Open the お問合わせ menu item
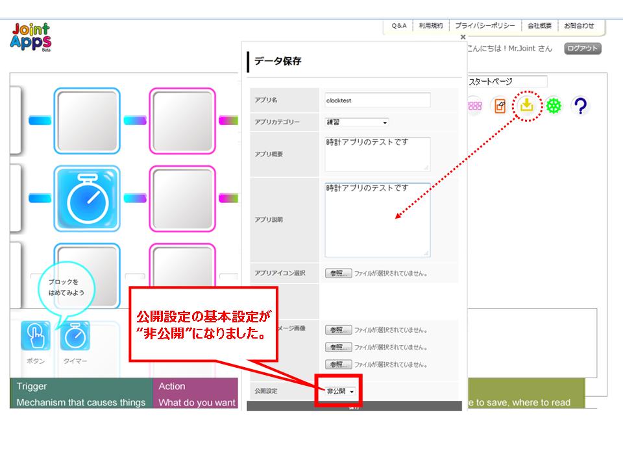This screenshot has height=467, width=623. click(580, 27)
